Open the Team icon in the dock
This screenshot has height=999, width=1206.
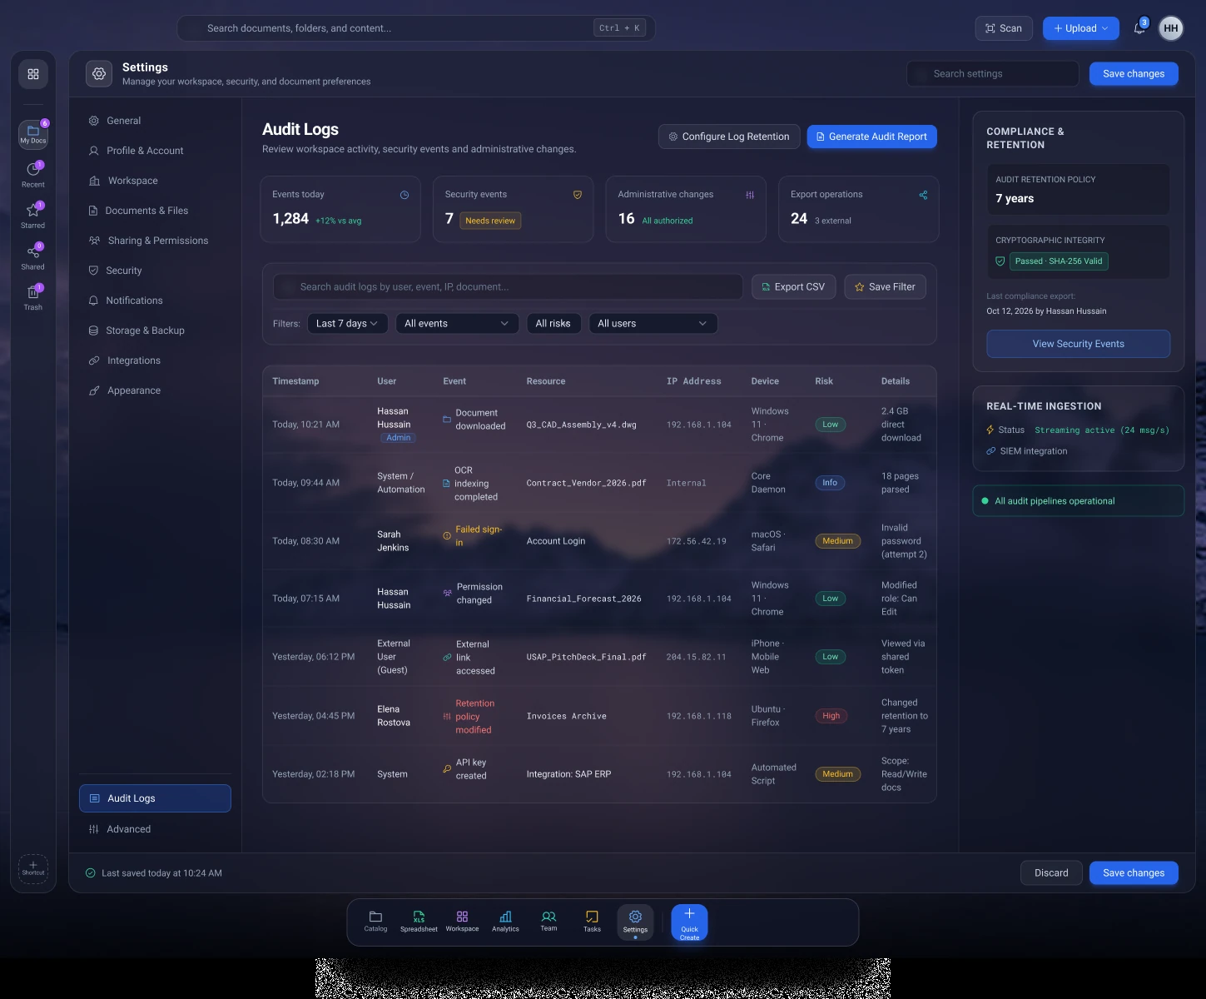[548, 921]
